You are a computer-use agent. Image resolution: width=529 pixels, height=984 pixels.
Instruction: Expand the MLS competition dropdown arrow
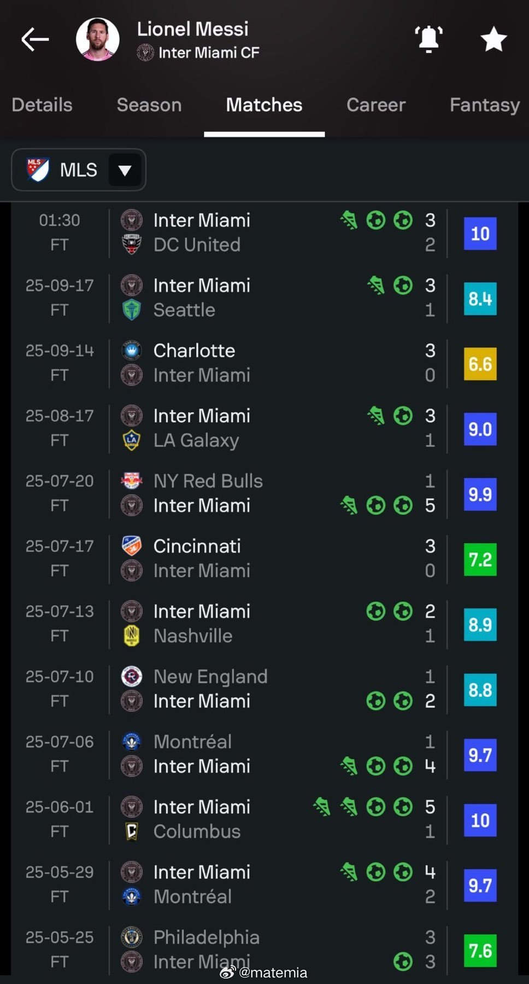coord(125,170)
